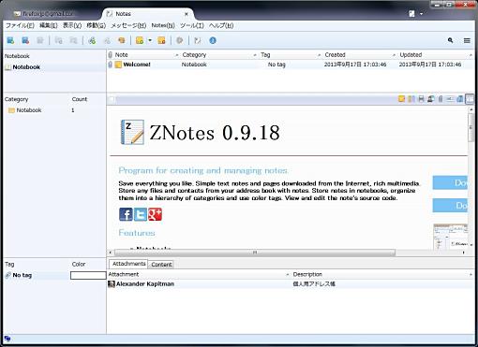The height and width of the screenshot is (347, 478).
Task: Click the Facebook icon in the note
Action: point(126,214)
